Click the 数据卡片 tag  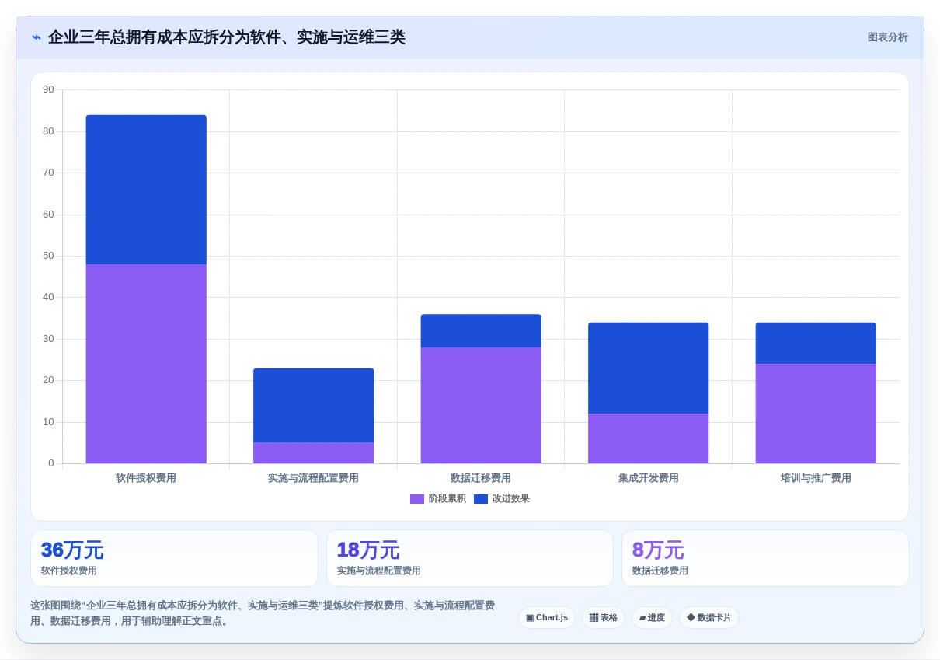(709, 618)
